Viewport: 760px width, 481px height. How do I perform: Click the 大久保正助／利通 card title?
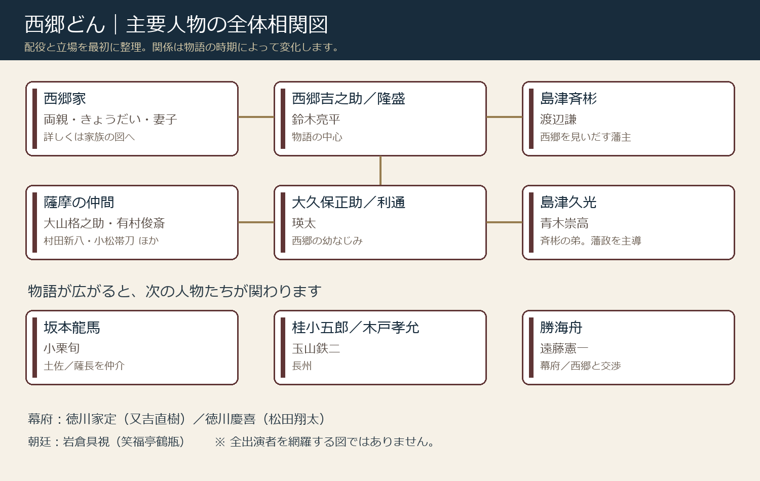coord(349,203)
